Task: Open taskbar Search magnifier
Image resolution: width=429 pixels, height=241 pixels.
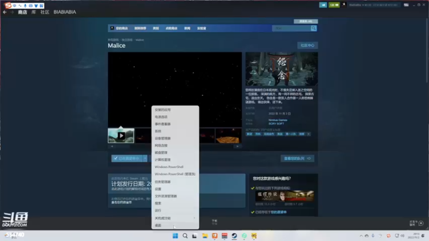Action: coord(185,236)
